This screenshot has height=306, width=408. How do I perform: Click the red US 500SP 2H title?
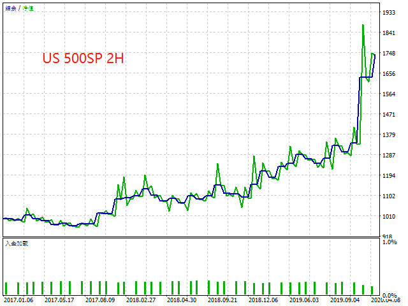click(x=83, y=58)
